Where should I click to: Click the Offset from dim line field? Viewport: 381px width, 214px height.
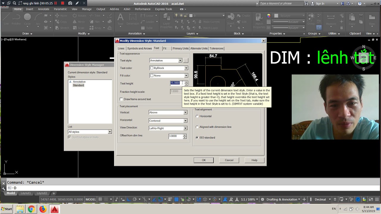pos(176,136)
